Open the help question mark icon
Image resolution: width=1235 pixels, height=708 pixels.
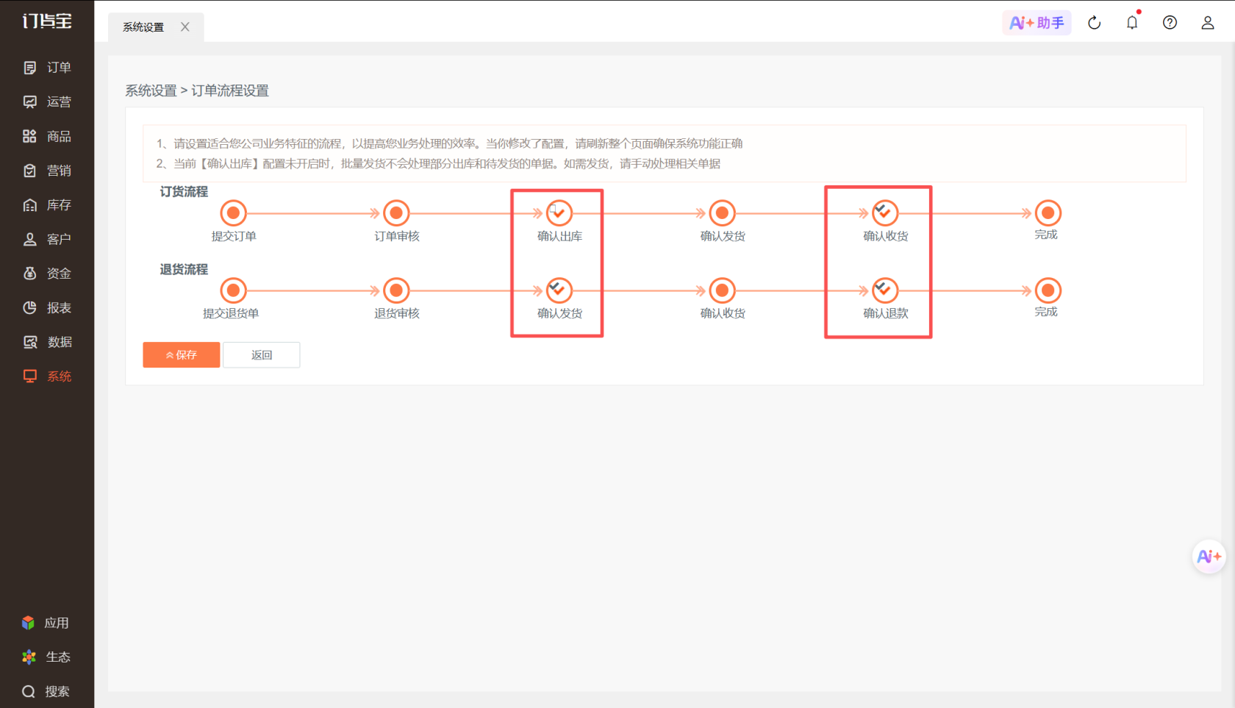[x=1170, y=23]
